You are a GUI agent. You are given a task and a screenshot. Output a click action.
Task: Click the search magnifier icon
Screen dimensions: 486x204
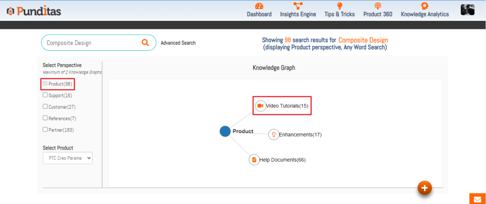pos(145,43)
